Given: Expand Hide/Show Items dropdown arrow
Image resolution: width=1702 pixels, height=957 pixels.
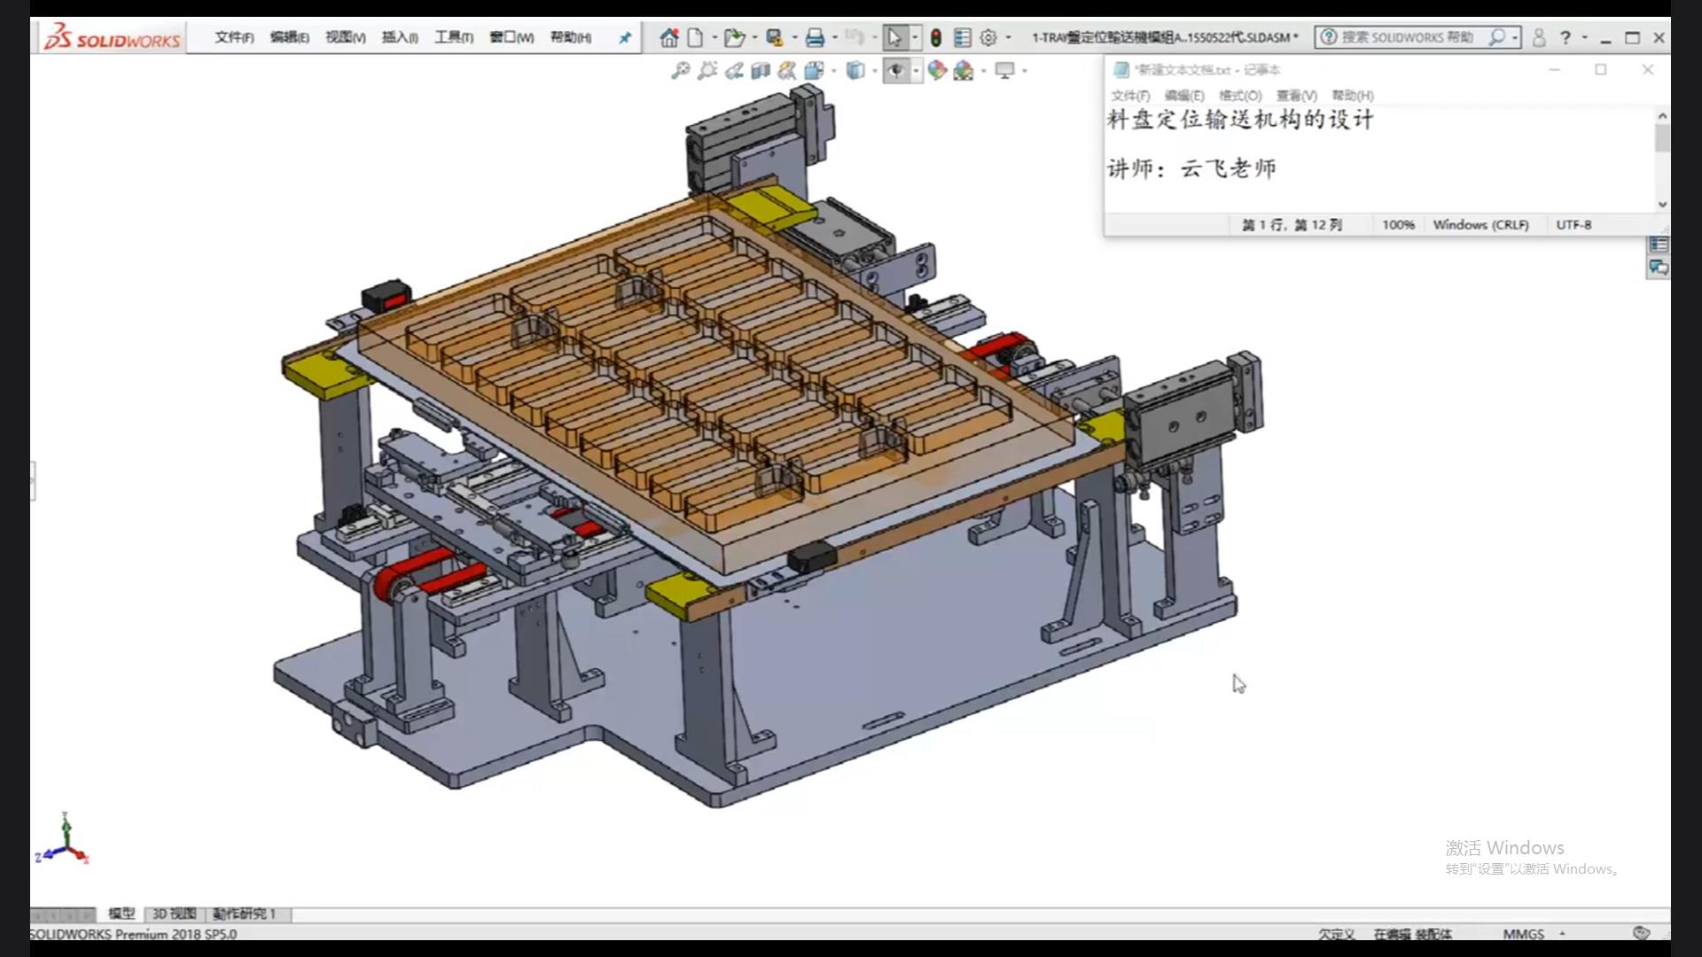Looking at the screenshot, I should pyautogui.click(x=916, y=70).
